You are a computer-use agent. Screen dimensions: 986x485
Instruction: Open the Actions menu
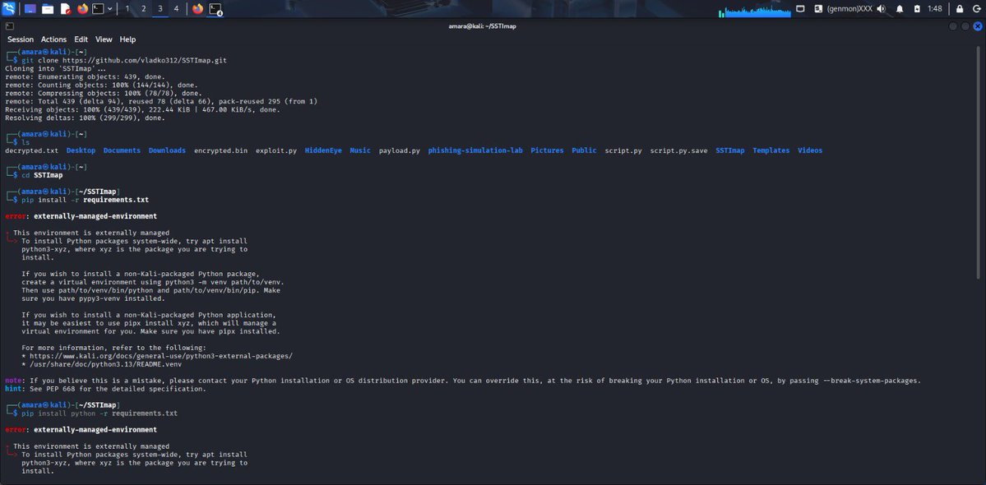coord(54,39)
